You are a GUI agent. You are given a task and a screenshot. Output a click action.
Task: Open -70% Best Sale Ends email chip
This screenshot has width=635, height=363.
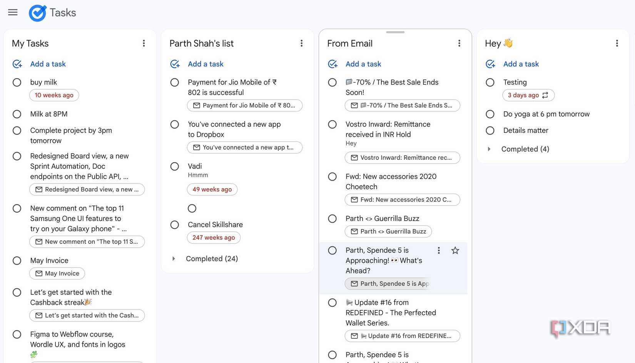tap(403, 105)
